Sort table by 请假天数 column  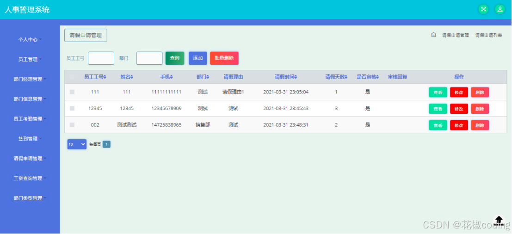coord(336,77)
